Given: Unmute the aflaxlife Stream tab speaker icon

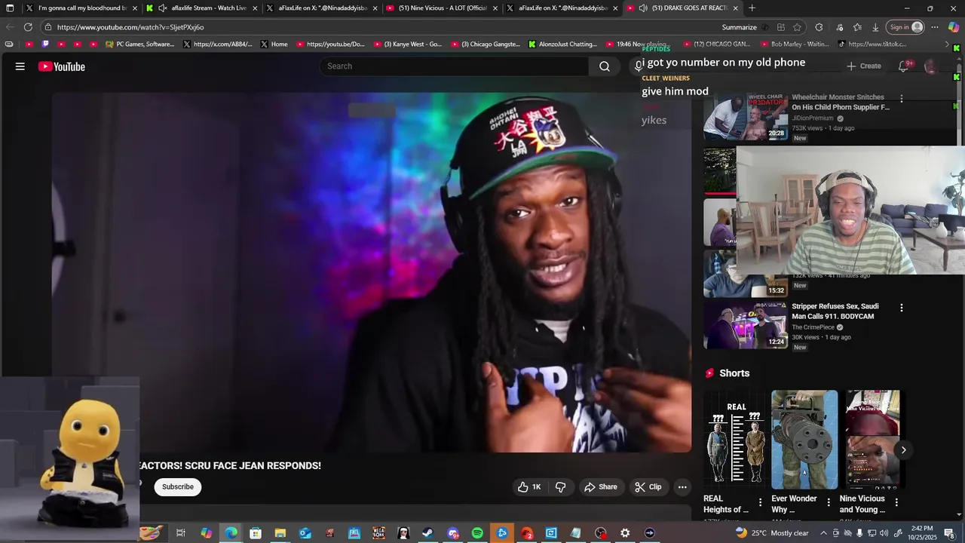Looking at the screenshot, I should pos(162,8).
